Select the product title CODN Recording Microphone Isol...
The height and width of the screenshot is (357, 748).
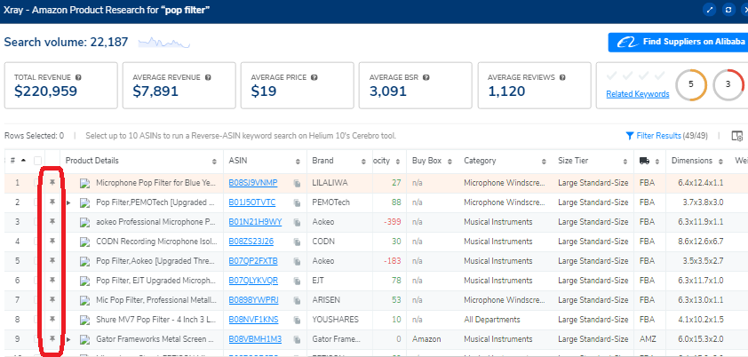point(155,242)
